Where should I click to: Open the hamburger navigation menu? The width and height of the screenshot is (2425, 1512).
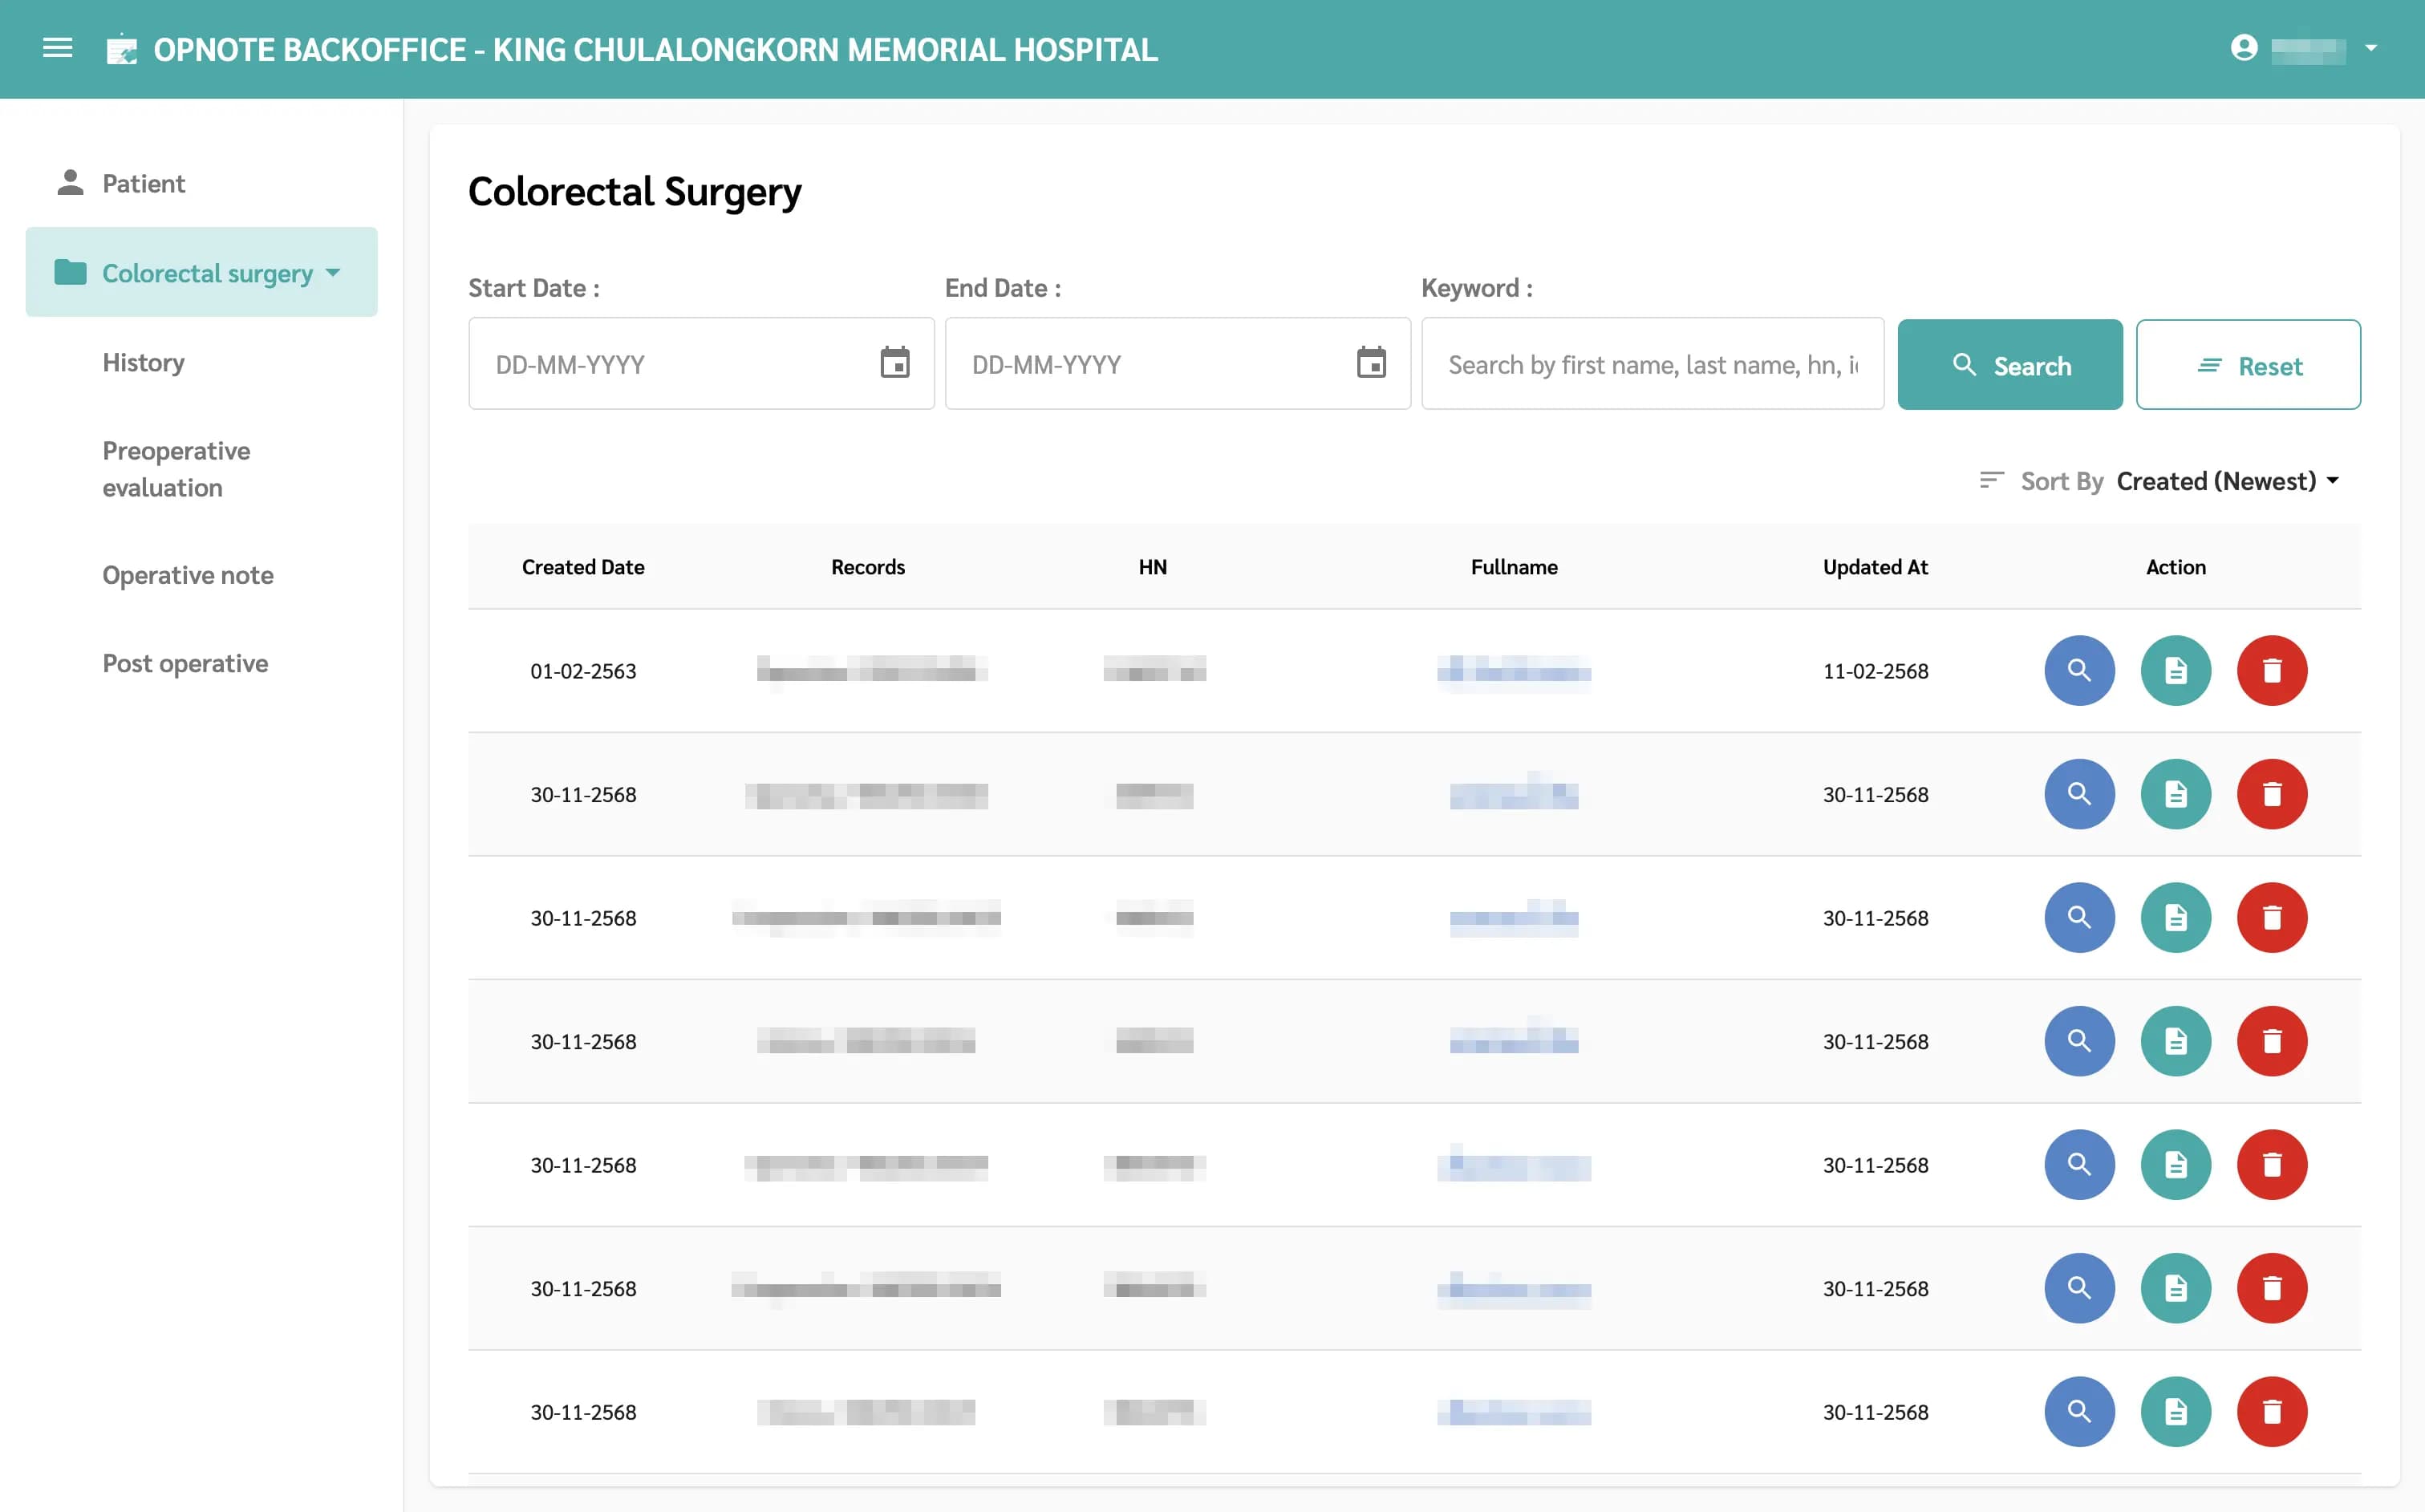(x=57, y=48)
